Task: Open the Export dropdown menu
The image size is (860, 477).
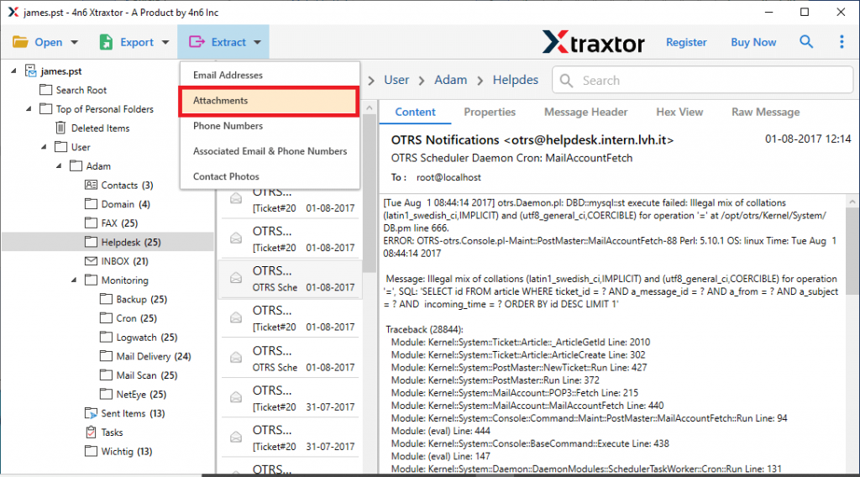Action: [x=126, y=42]
